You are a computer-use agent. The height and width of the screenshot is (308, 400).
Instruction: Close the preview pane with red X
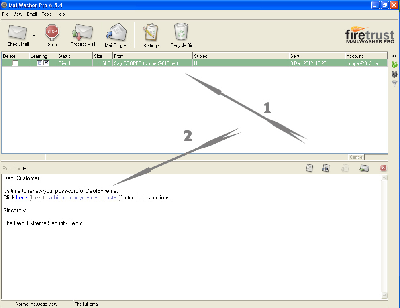[383, 168]
